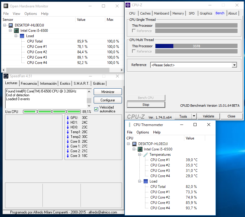Open the Gráficas tab in SpeedFan

[99, 84]
